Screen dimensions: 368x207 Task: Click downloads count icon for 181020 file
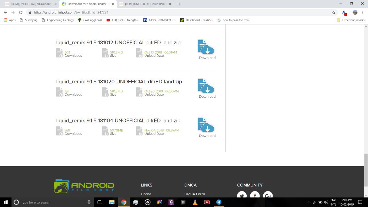[x=60, y=92]
